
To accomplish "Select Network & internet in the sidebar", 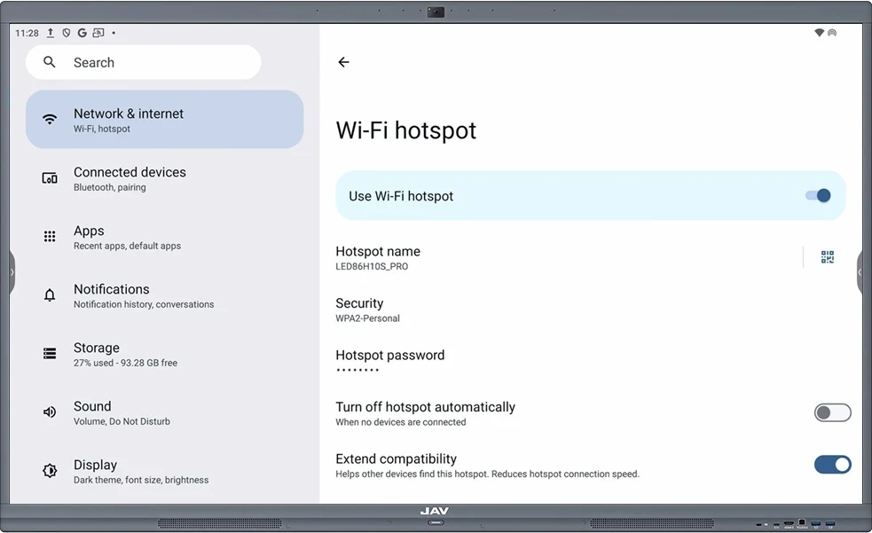I will [164, 118].
